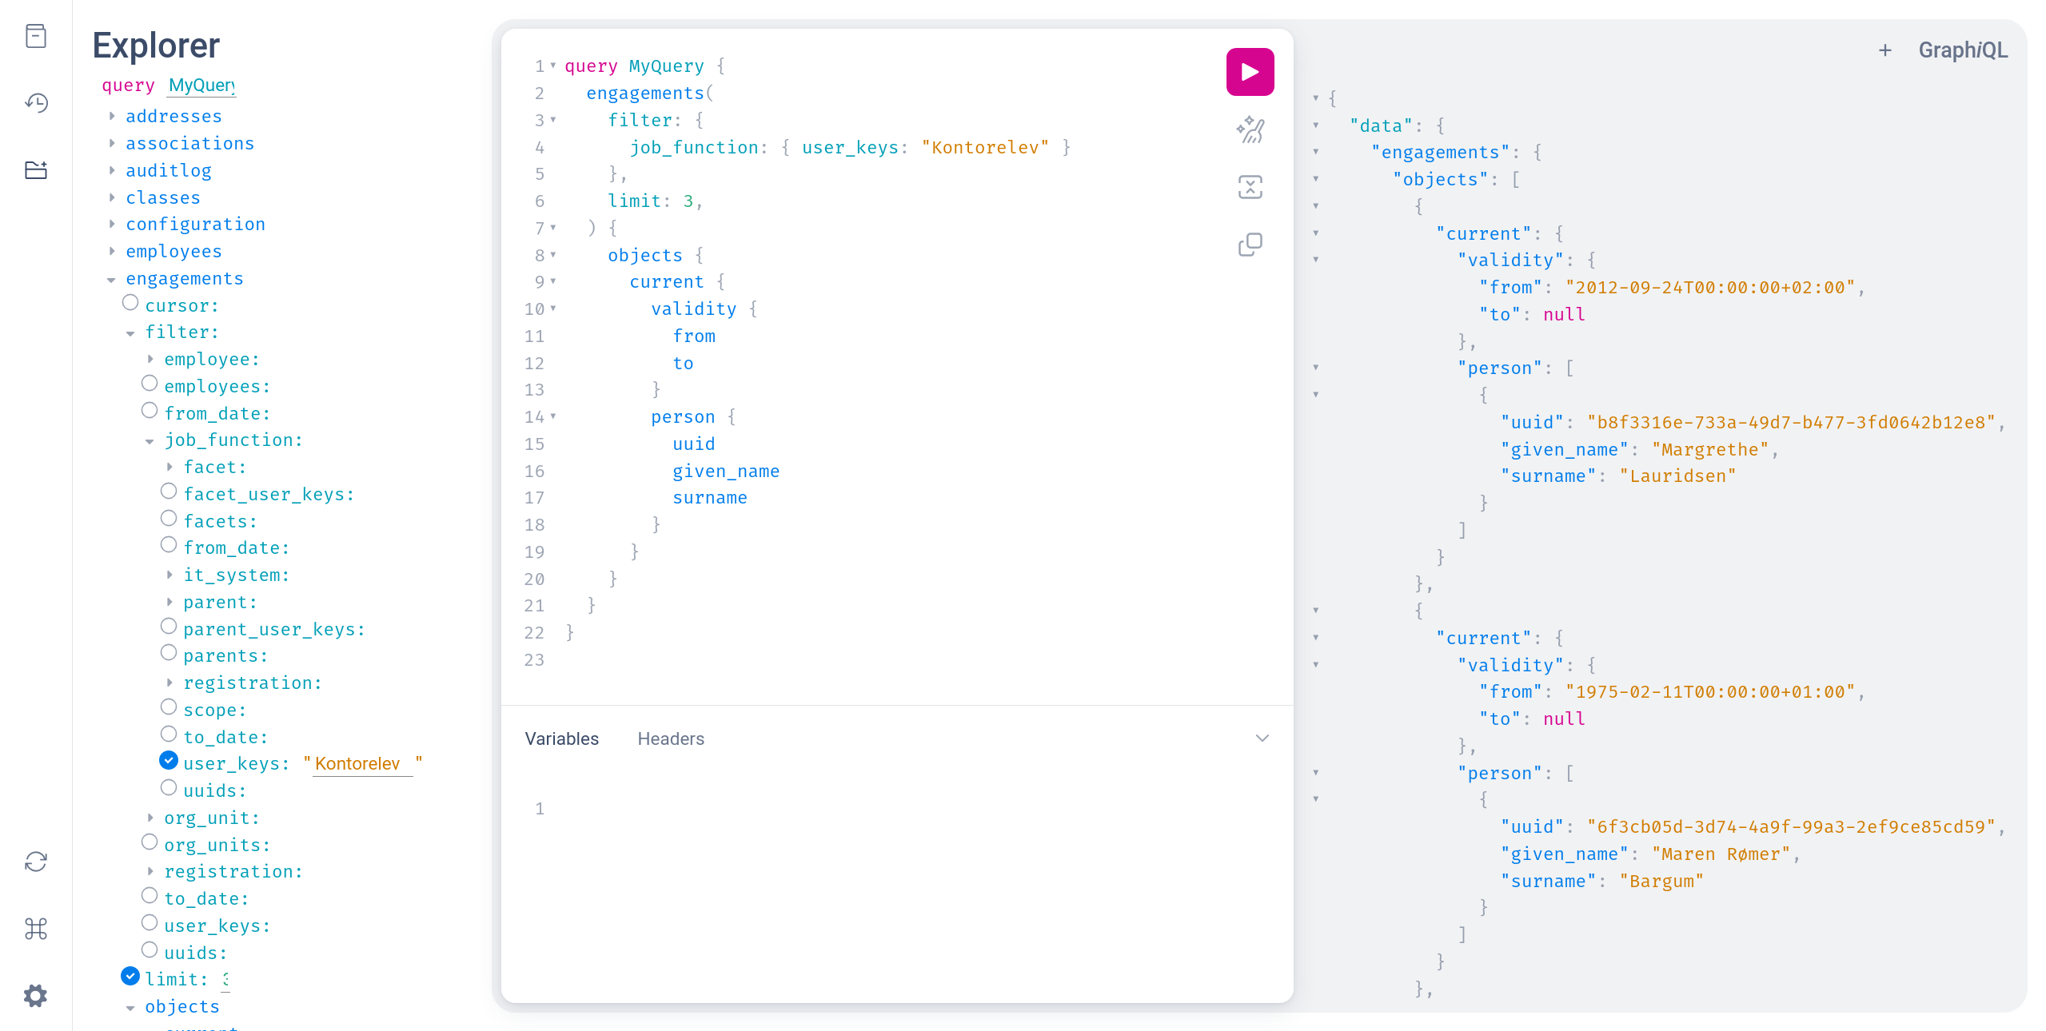
Task: Enable the filter employees argument
Action: click(150, 384)
